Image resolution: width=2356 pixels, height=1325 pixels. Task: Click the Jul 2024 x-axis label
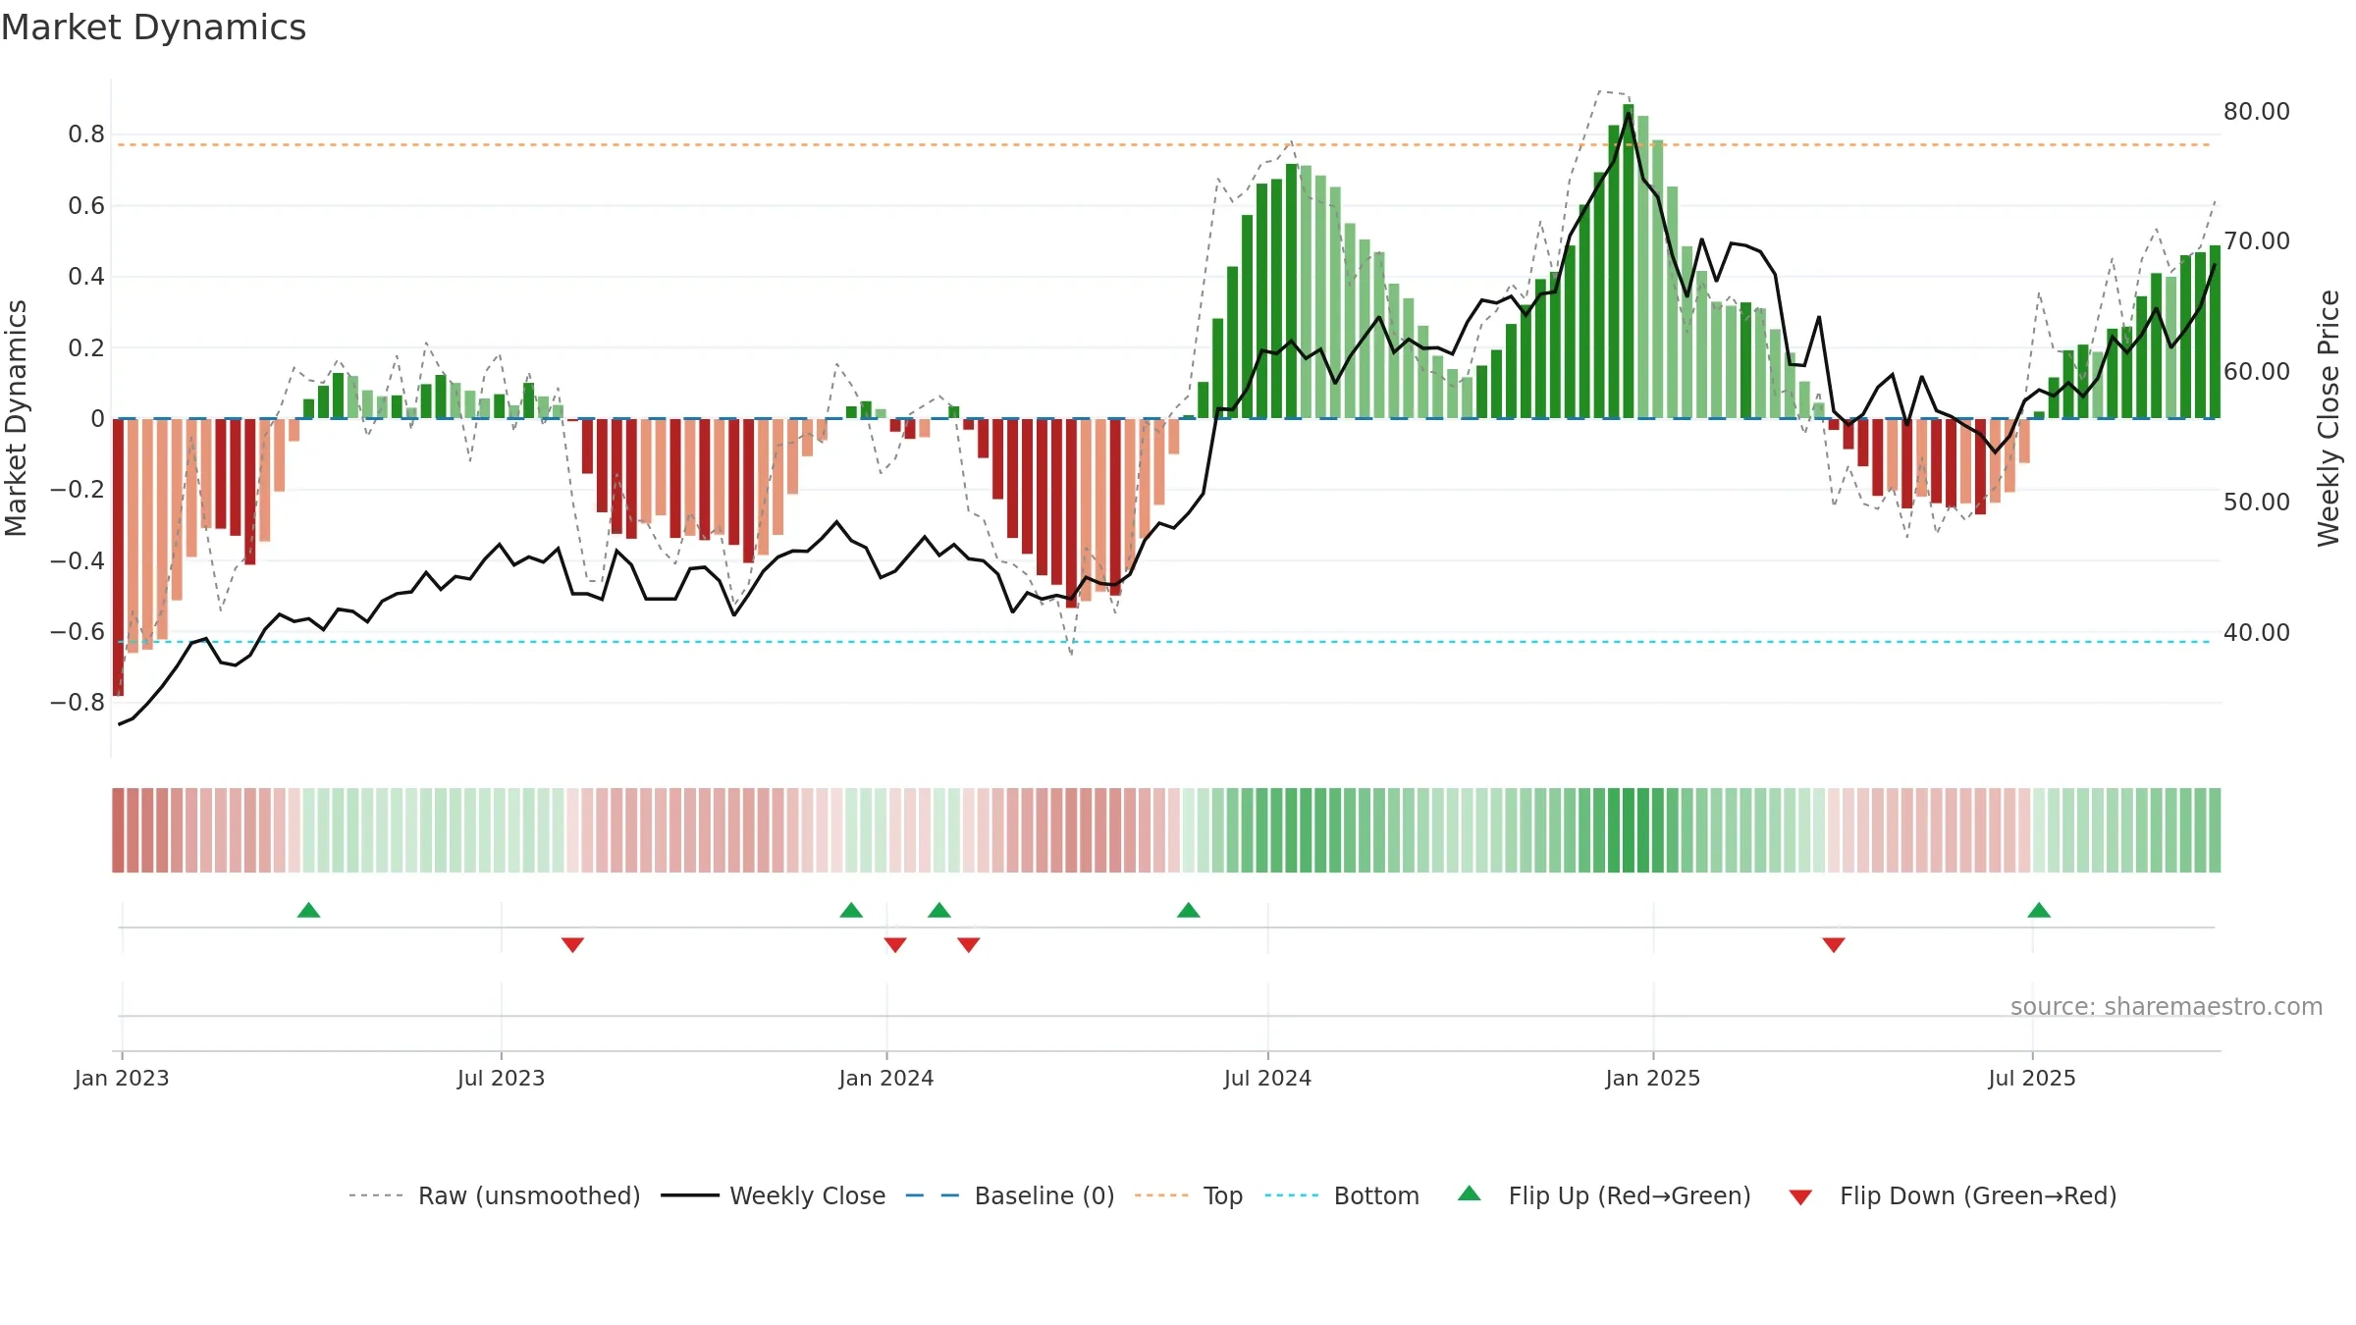(1267, 1078)
